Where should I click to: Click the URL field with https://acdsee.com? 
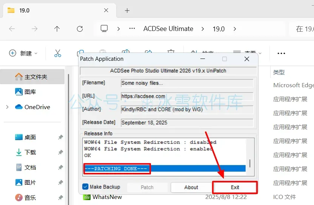tap(187, 96)
